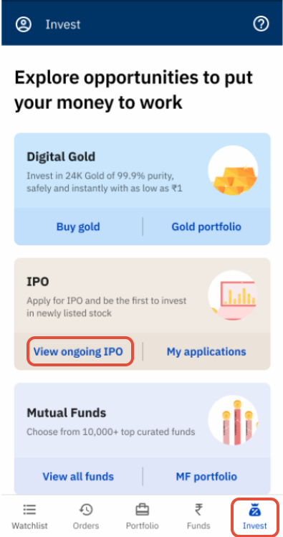This screenshot has height=537, width=283.
Task: Switch to the Watchlist tab label
Action: 29,526
